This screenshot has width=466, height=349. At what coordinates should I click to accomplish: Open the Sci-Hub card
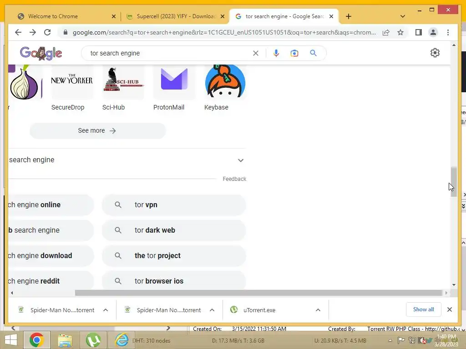(x=123, y=88)
